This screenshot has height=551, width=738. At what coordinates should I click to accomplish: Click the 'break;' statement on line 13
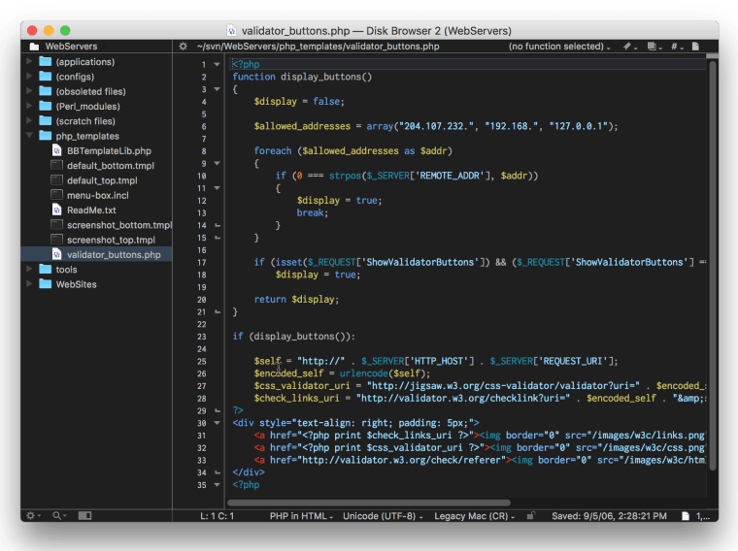click(x=313, y=213)
